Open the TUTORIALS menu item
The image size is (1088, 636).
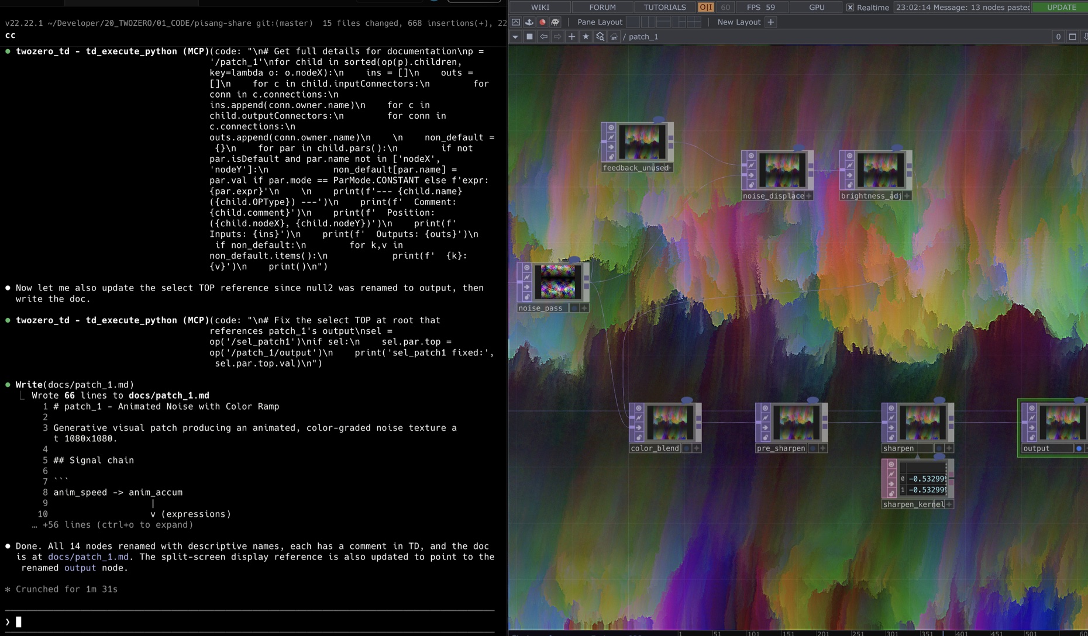664,8
